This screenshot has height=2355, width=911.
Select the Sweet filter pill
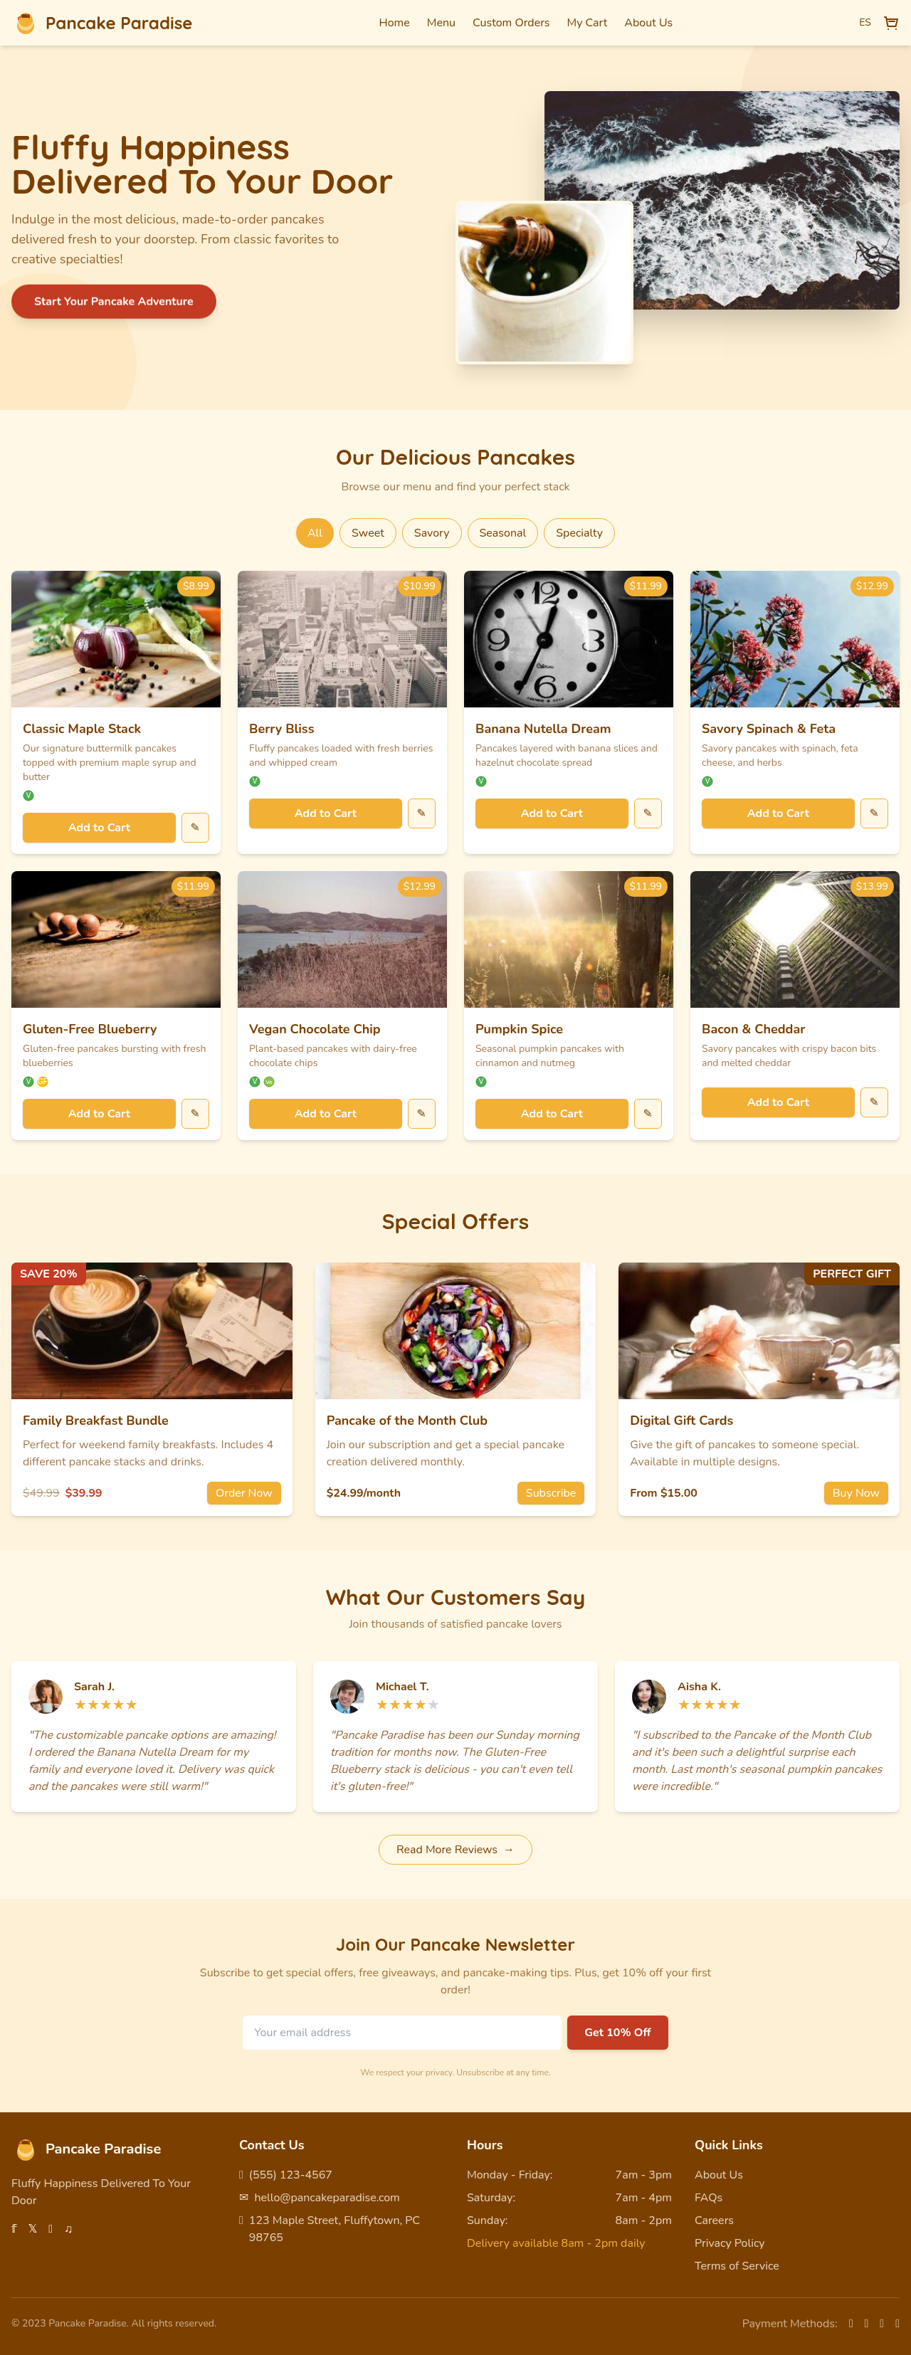tap(368, 533)
